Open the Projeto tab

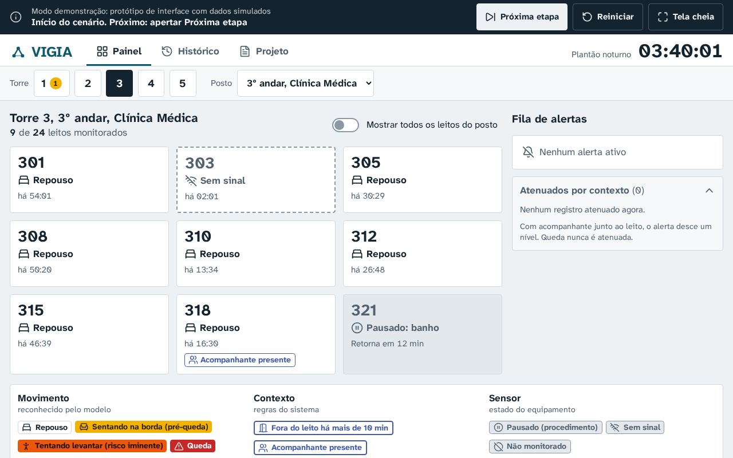click(x=263, y=52)
